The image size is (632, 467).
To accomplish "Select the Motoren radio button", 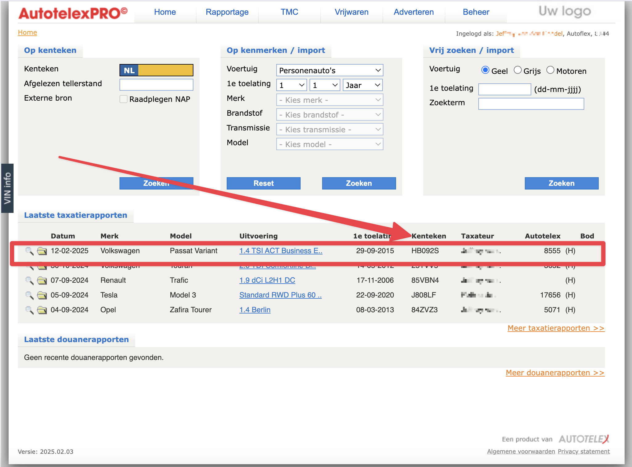I will (x=550, y=70).
